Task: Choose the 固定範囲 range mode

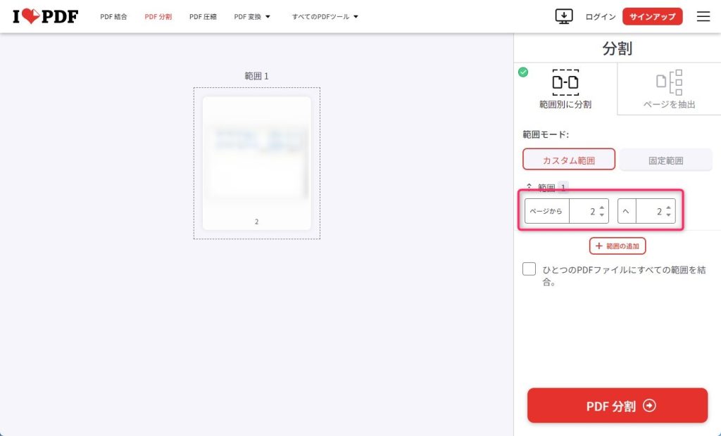Action: (666, 160)
